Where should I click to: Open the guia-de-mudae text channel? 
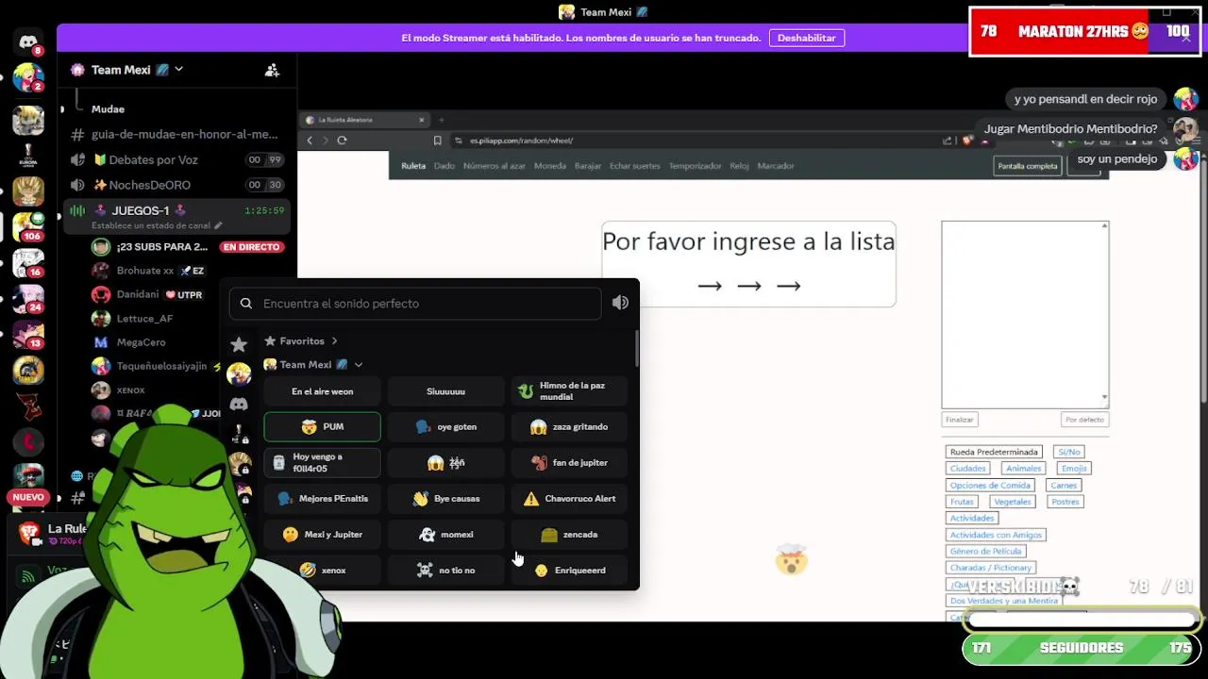click(x=176, y=135)
